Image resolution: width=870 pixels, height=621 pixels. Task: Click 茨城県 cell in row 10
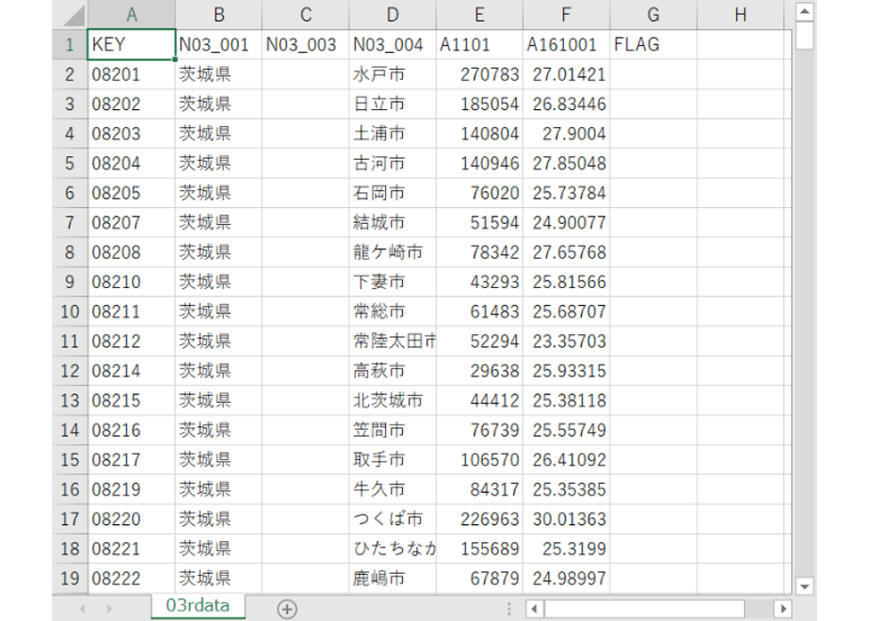tap(218, 311)
